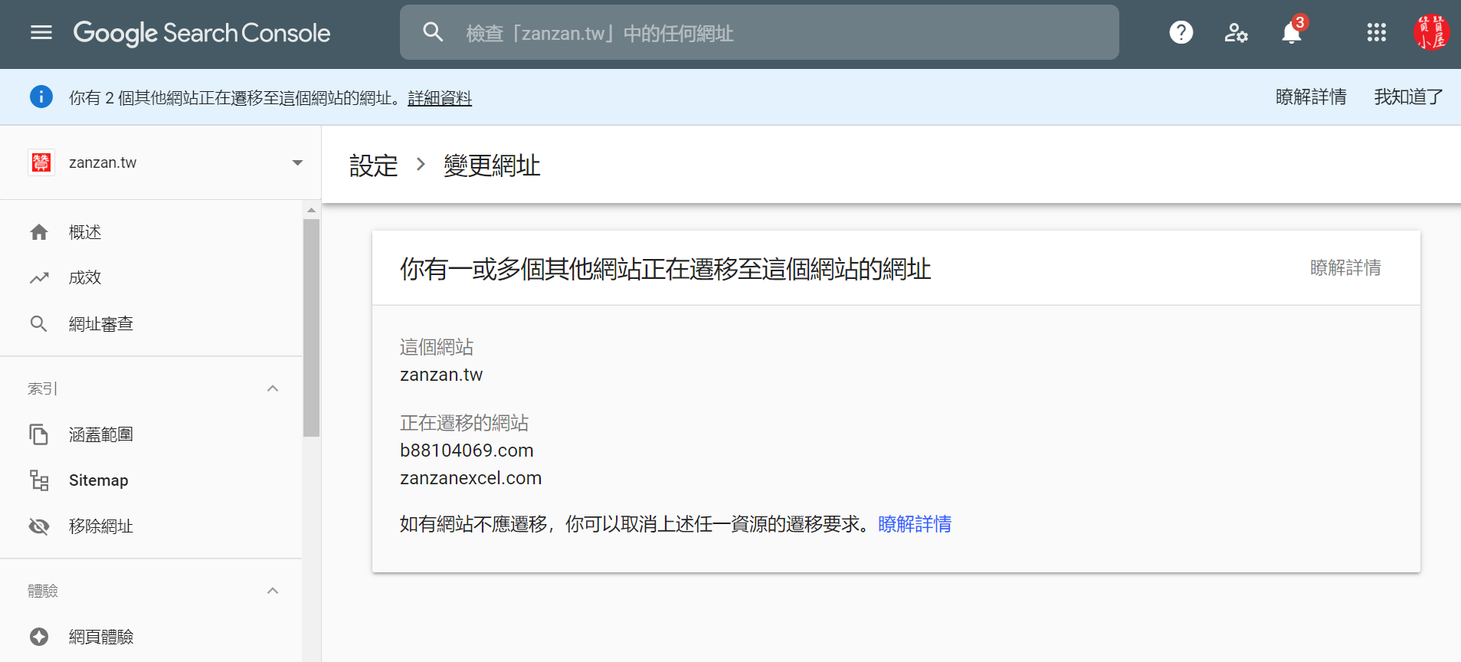The image size is (1461, 662).
Task: Dismiss banner with 我知道了
Action: point(1408,97)
